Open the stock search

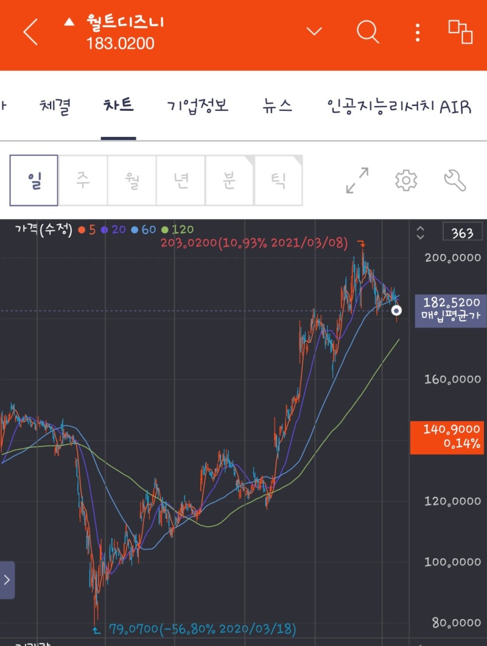click(368, 32)
